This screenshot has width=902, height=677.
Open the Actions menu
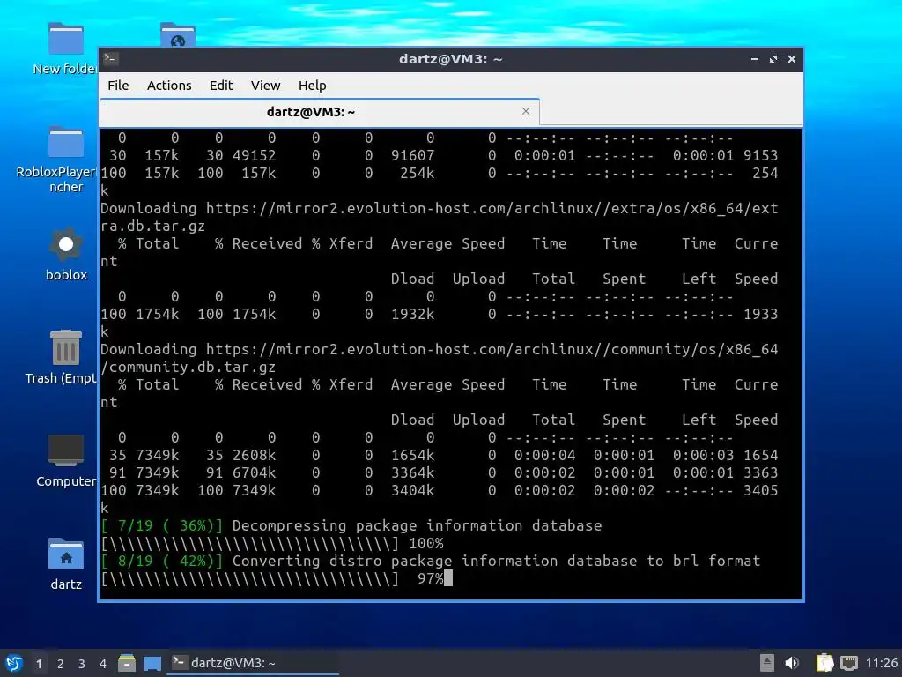(x=169, y=86)
